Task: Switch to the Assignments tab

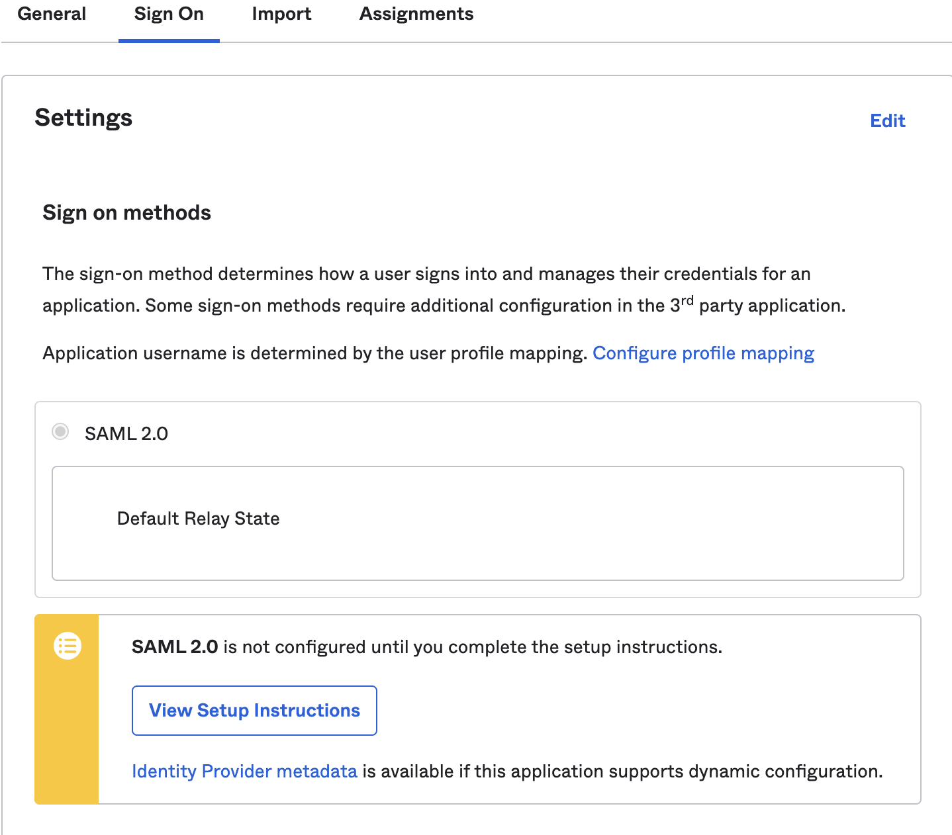Action: 416,14
